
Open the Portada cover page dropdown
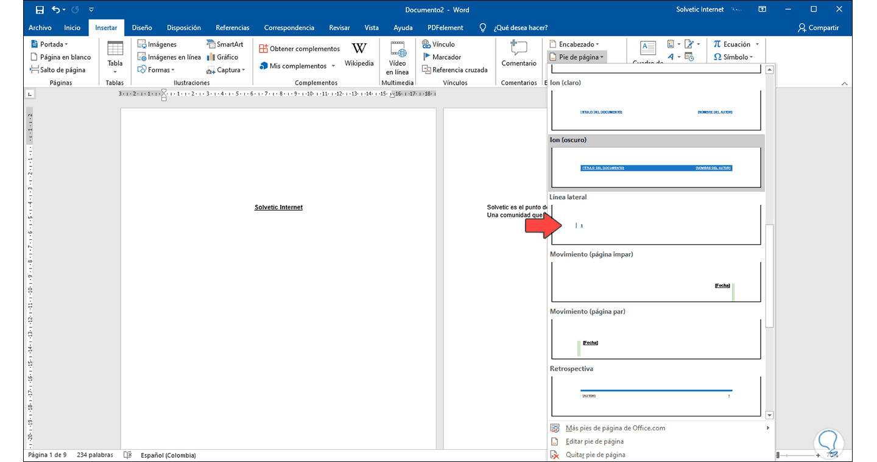pos(49,44)
